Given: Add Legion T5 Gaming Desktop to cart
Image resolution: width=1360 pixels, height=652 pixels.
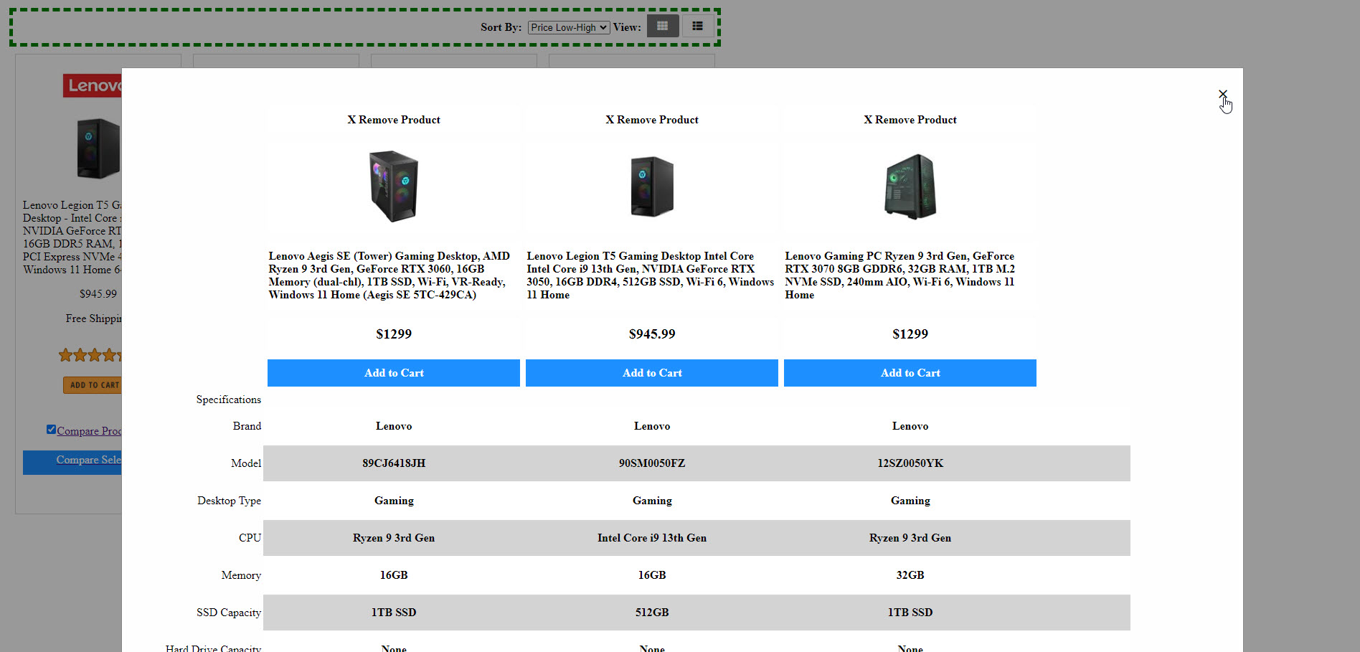Looking at the screenshot, I should (651, 373).
